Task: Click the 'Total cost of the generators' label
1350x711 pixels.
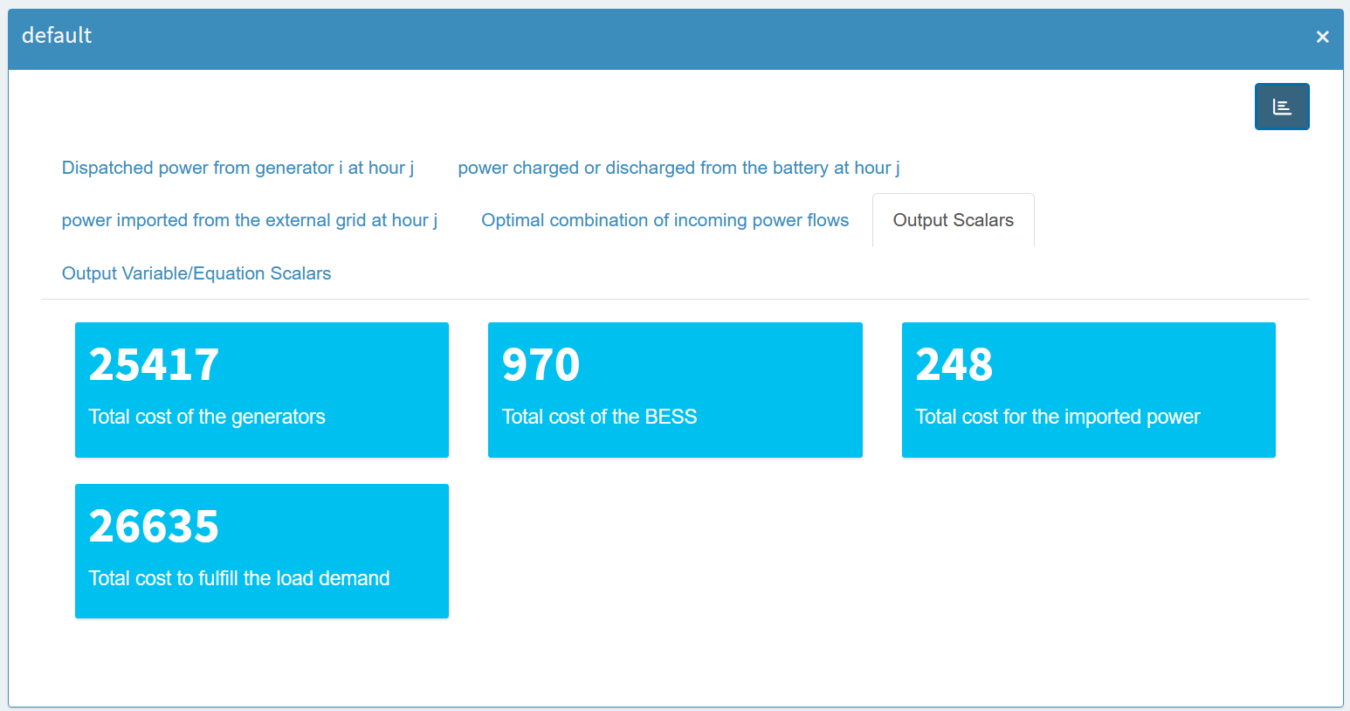Action: (207, 417)
